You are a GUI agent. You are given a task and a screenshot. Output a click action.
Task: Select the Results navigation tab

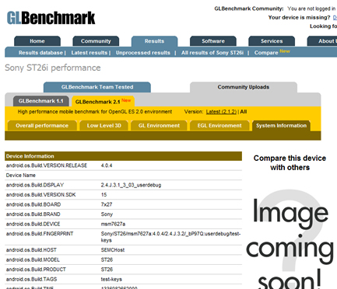(154, 41)
